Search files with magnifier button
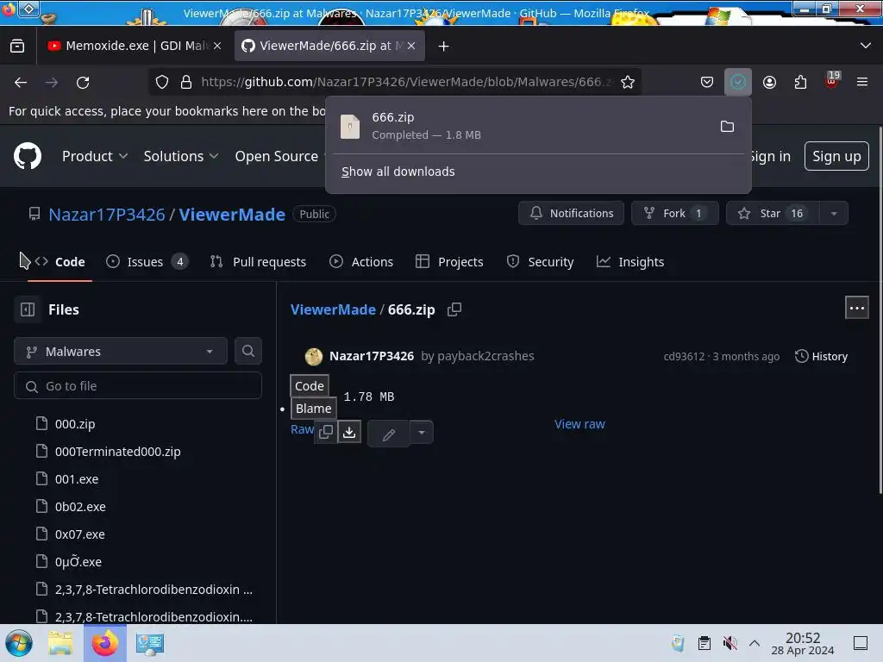Screen dimensions: 883x662 [247, 352]
